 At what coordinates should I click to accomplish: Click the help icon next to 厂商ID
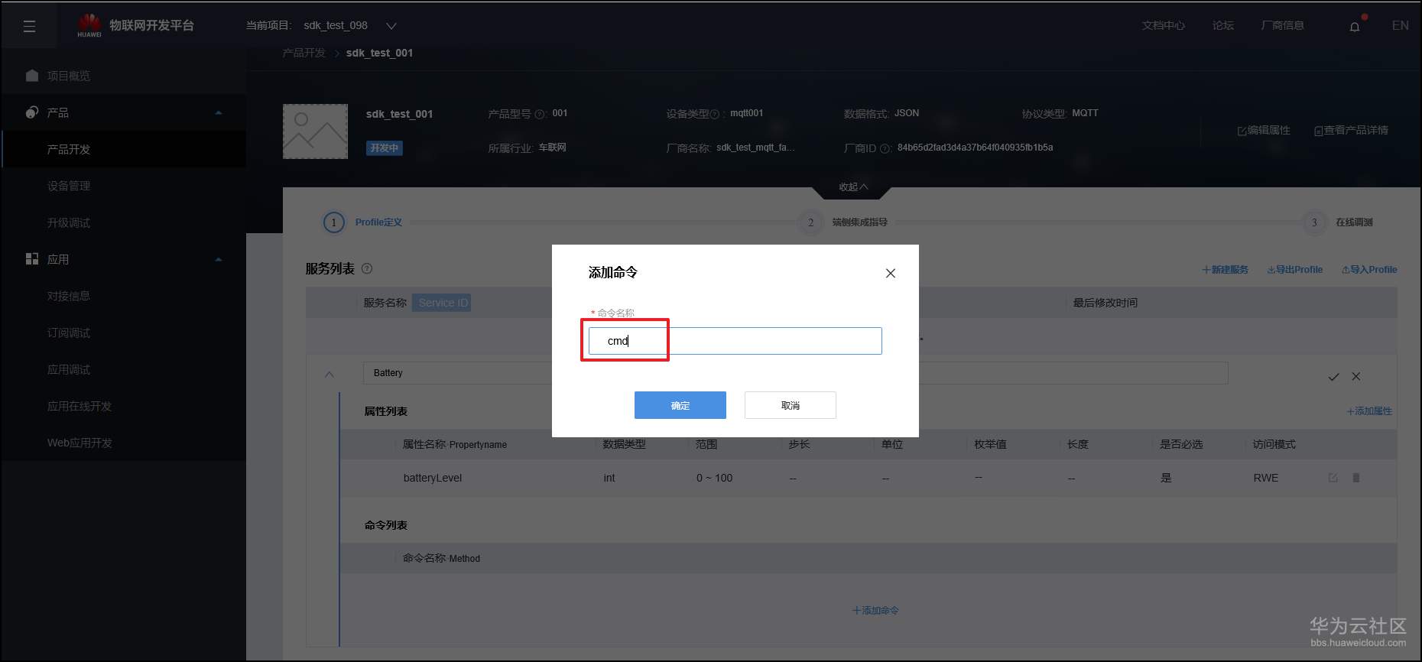885,149
